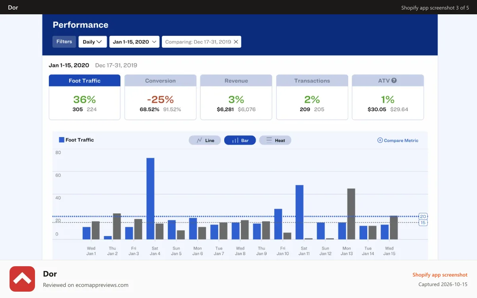Click the -25% Conversion change value
This screenshot has height=298, width=477.
pos(160,99)
